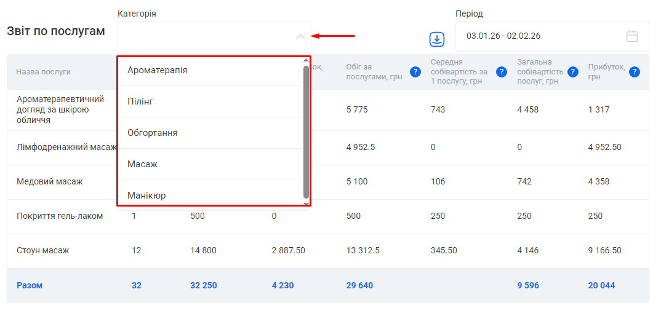The image size is (661, 316).
Task: Select Обгортання category option
Action: tap(153, 133)
